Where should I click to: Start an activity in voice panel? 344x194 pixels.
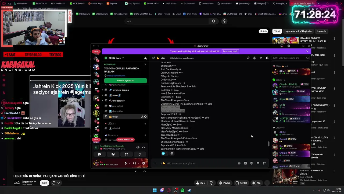point(127,154)
